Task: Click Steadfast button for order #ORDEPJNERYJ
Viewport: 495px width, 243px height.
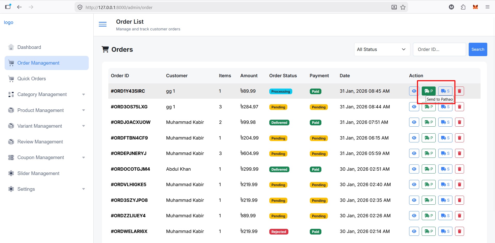Action: pyautogui.click(x=445, y=153)
